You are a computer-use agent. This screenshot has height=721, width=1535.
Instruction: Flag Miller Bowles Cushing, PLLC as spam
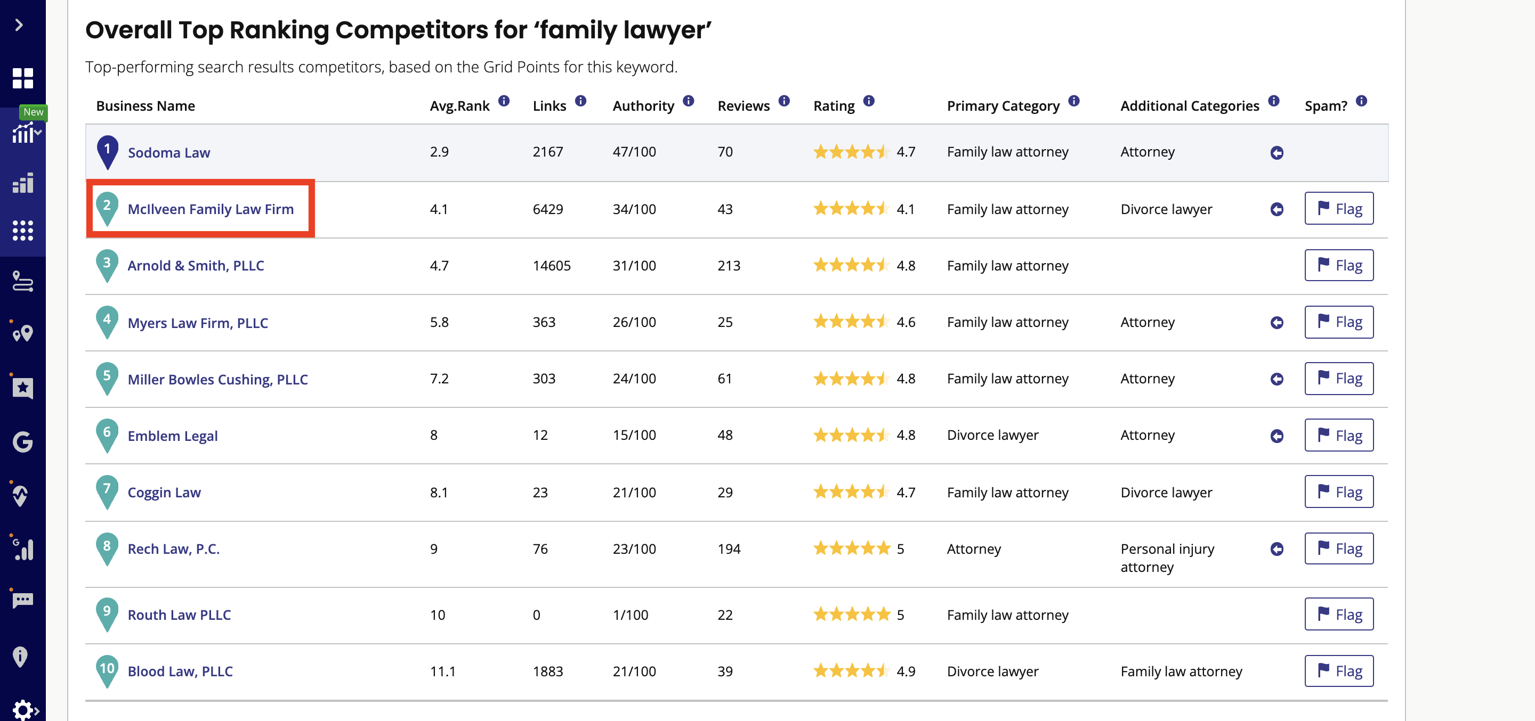click(1339, 379)
